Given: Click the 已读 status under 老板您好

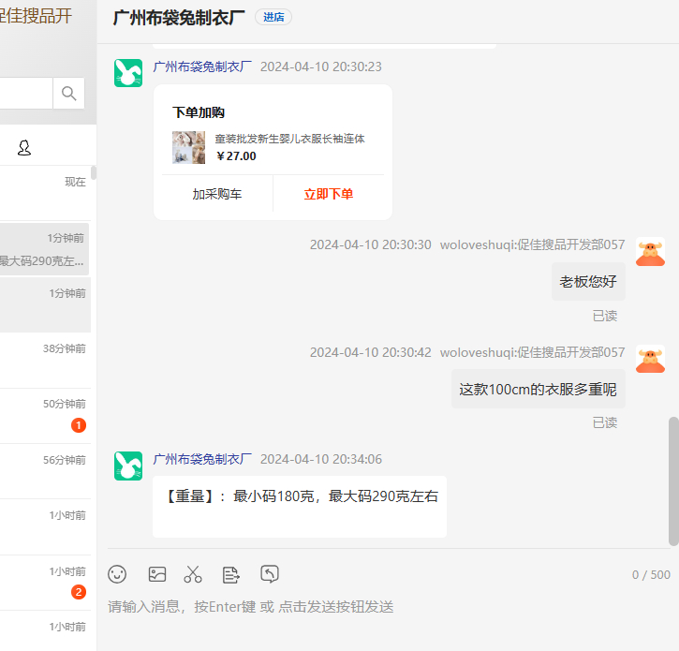Looking at the screenshot, I should click(x=605, y=316).
